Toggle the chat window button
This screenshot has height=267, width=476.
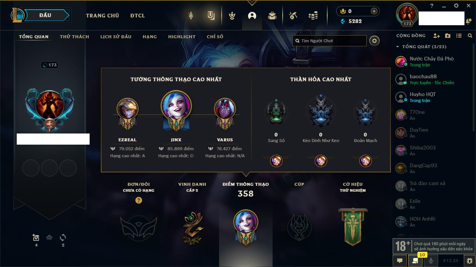(400, 261)
